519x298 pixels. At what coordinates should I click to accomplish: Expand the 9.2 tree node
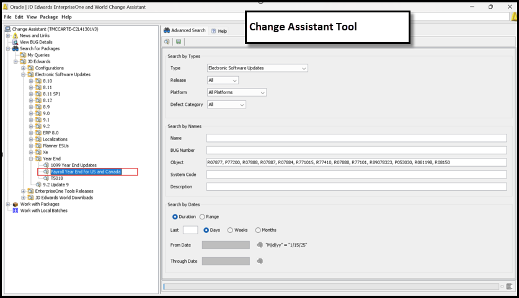[31, 126]
